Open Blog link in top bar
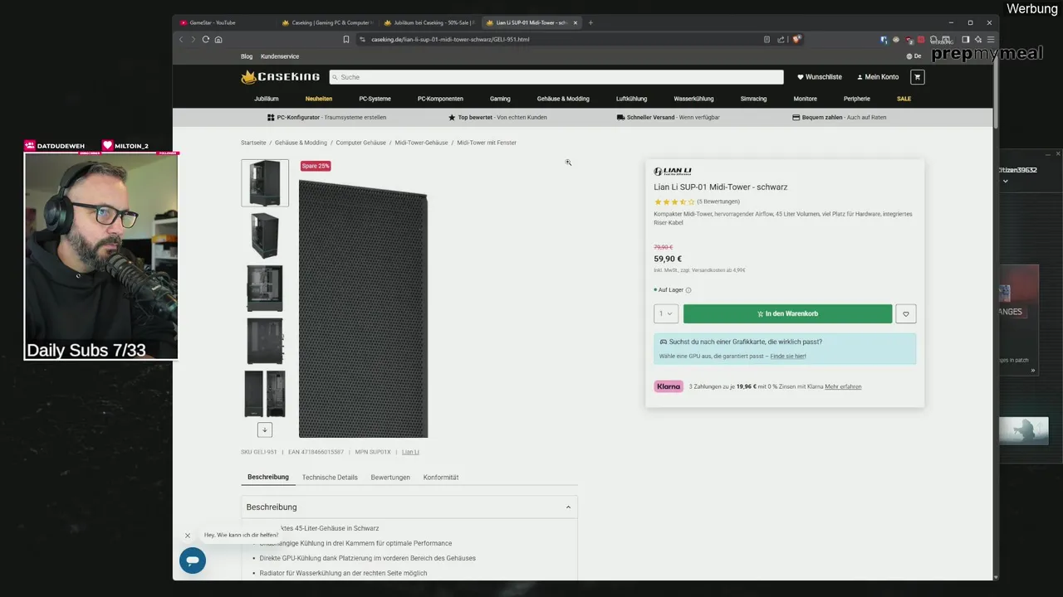 [247, 56]
